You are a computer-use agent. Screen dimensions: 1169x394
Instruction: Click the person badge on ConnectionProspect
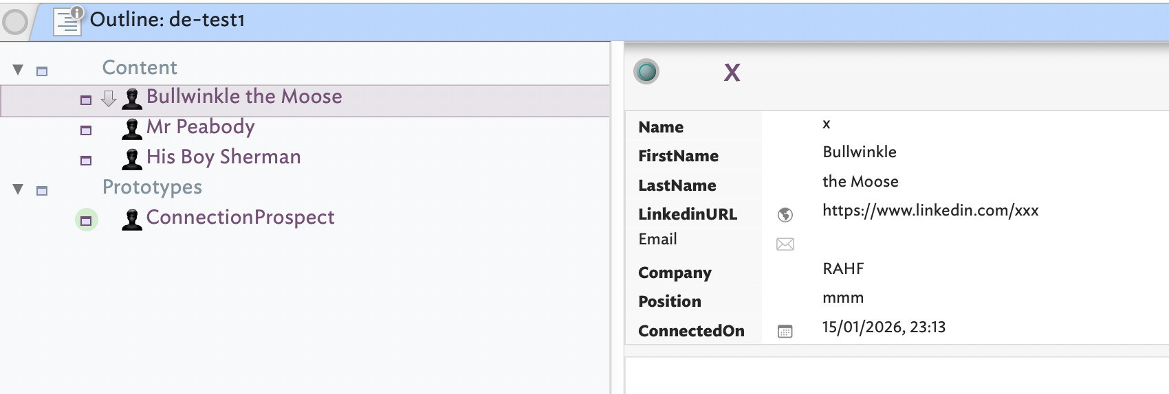click(131, 219)
